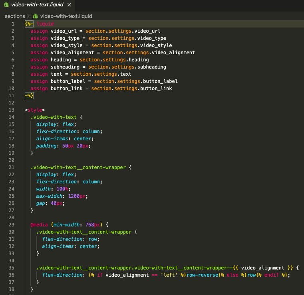Click '.video-with-text__content-wrapper' selector on line 21
Screen dimensions: 304x295
[78, 167]
